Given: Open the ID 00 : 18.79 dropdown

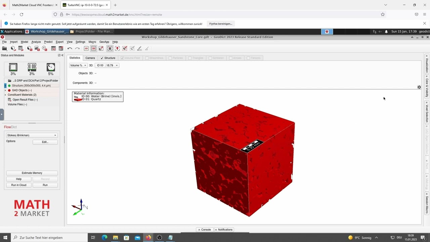Looking at the screenshot, I should coord(107,65).
